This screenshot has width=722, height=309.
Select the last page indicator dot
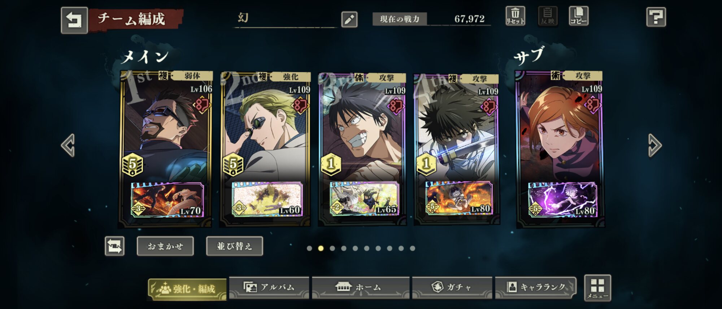(413, 248)
